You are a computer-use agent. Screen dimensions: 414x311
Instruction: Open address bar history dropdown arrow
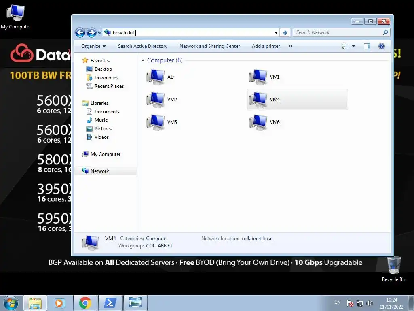[276, 32]
